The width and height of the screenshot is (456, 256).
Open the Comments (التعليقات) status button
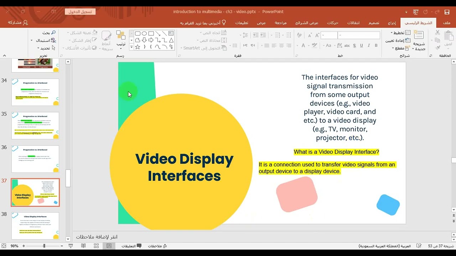pyautogui.click(x=131, y=246)
